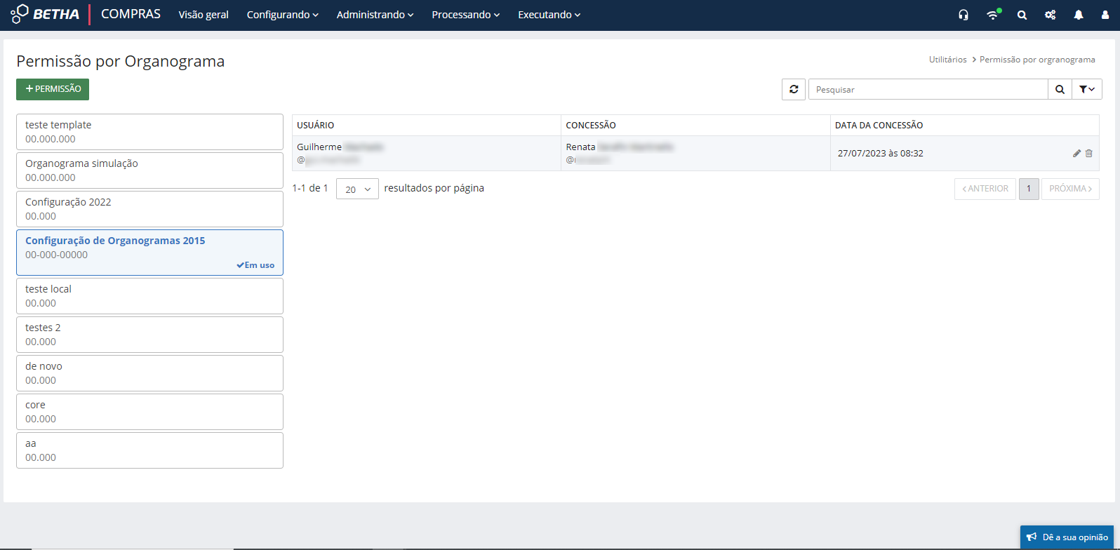The height and width of the screenshot is (550, 1120).
Task: Open the settings gears icon
Action: [1050, 15]
